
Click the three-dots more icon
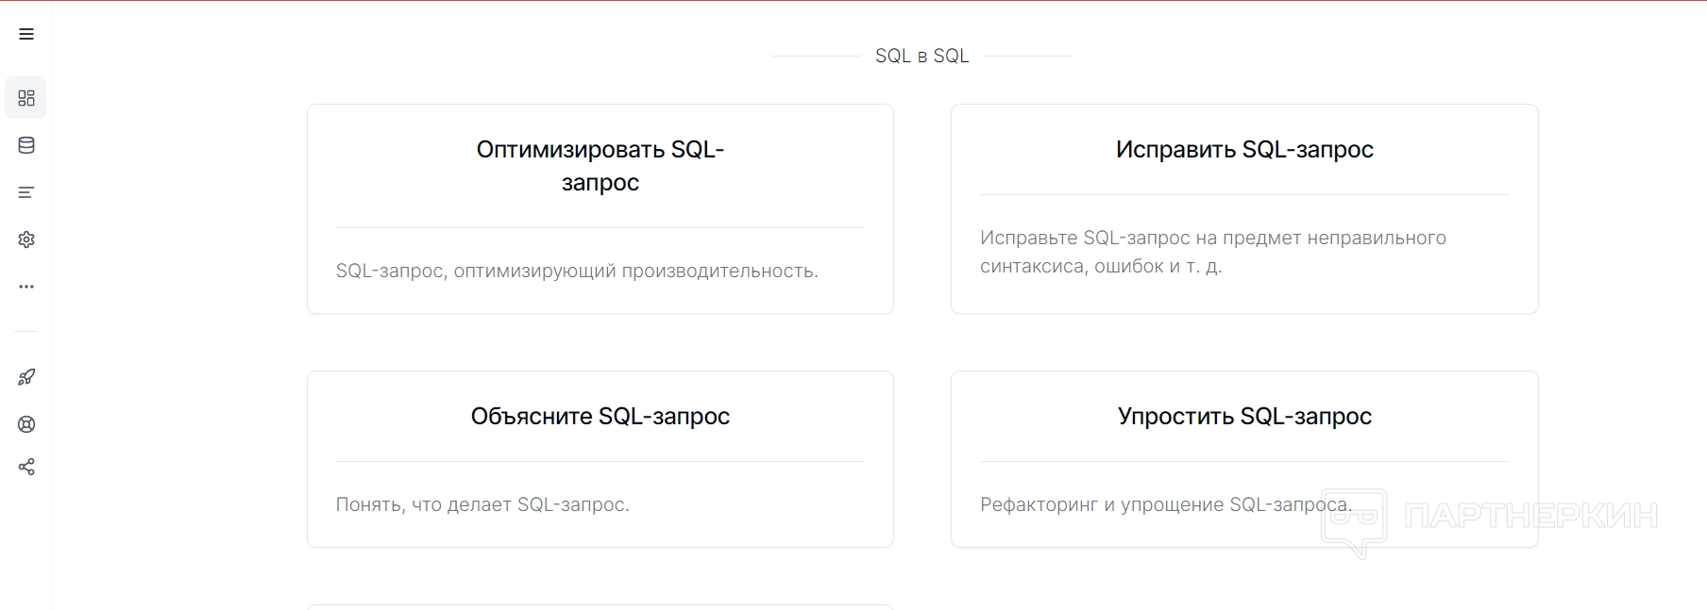pos(26,287)
